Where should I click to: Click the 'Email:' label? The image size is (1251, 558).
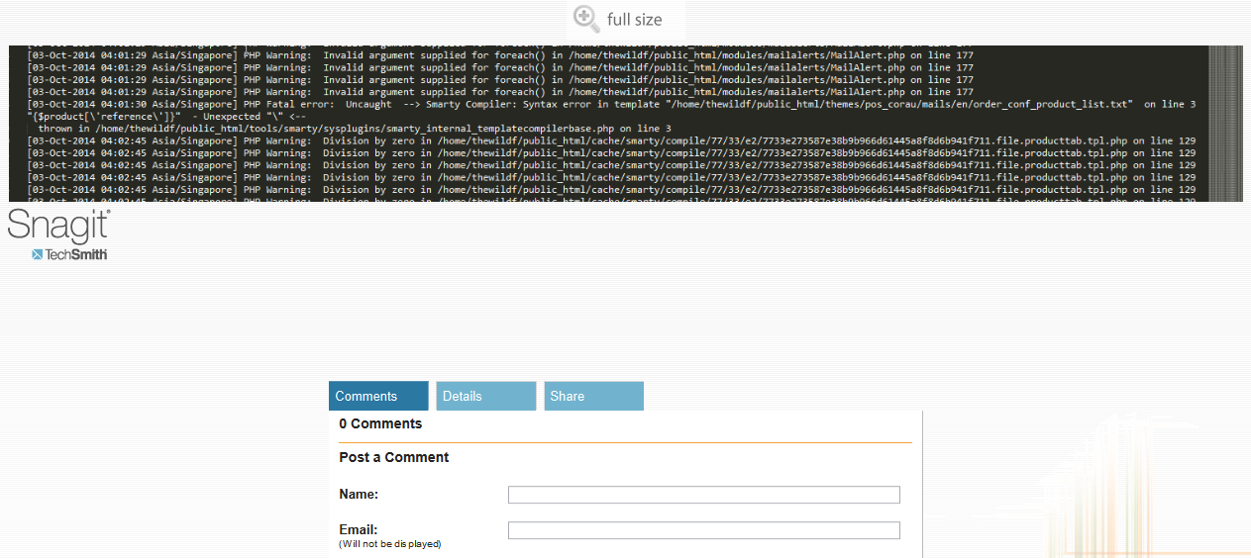(359, 529)
